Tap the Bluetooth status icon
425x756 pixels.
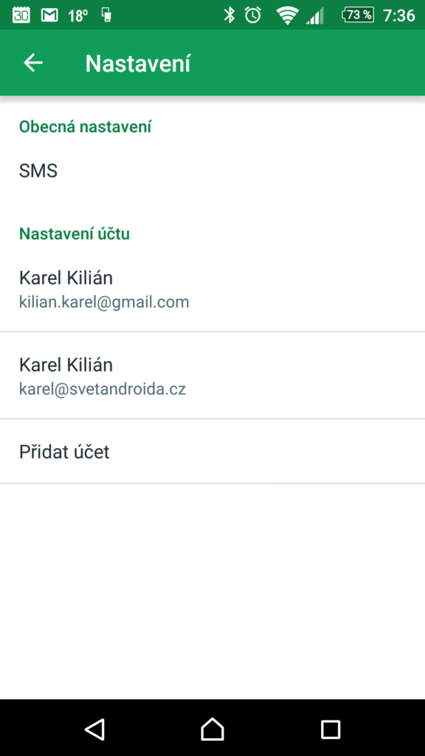tap(229, 16)
